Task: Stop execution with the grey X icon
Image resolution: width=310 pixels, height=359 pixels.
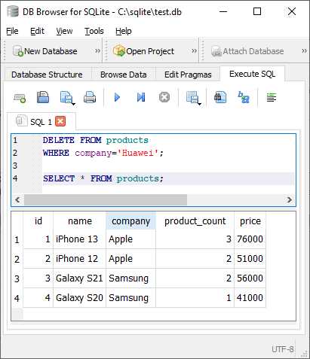Action: tap(164, 97)
